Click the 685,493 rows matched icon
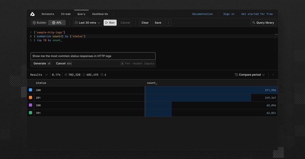Image resolution: width=305 pixels, height=159 pixels. click(84, 75)
